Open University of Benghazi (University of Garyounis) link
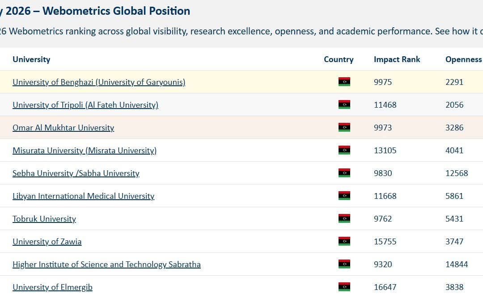 coord(99,82)
